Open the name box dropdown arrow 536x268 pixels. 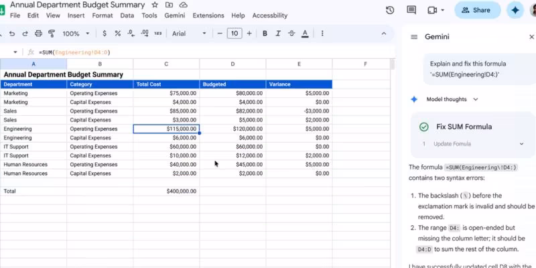[15, 52]
